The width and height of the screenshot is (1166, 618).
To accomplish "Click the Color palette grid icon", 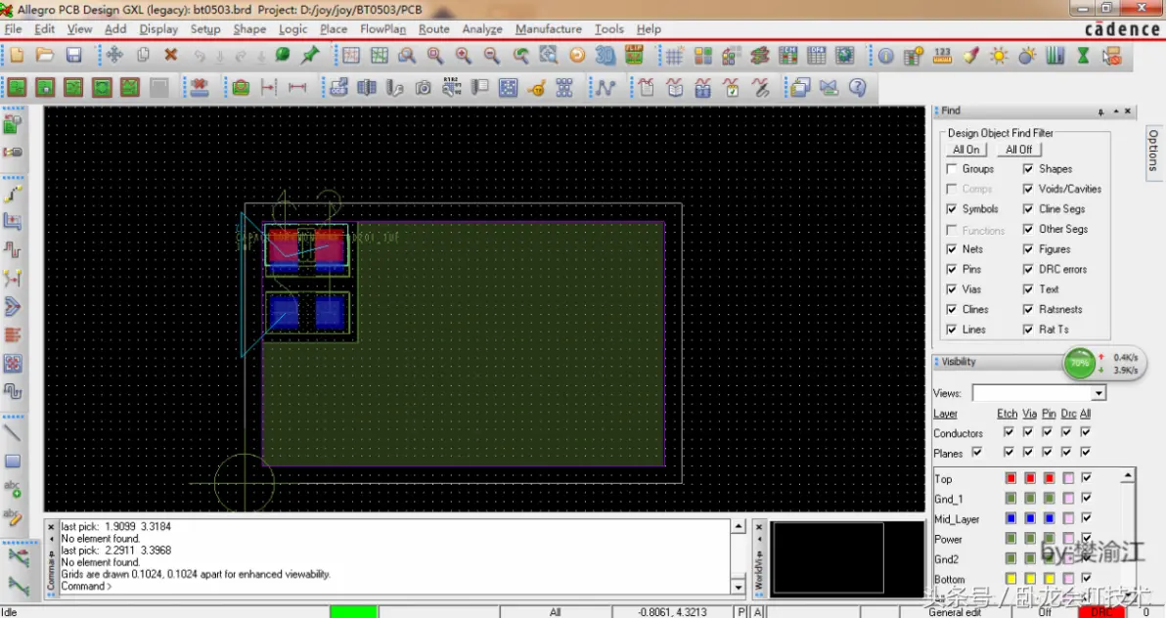I will tap(703, 56).
